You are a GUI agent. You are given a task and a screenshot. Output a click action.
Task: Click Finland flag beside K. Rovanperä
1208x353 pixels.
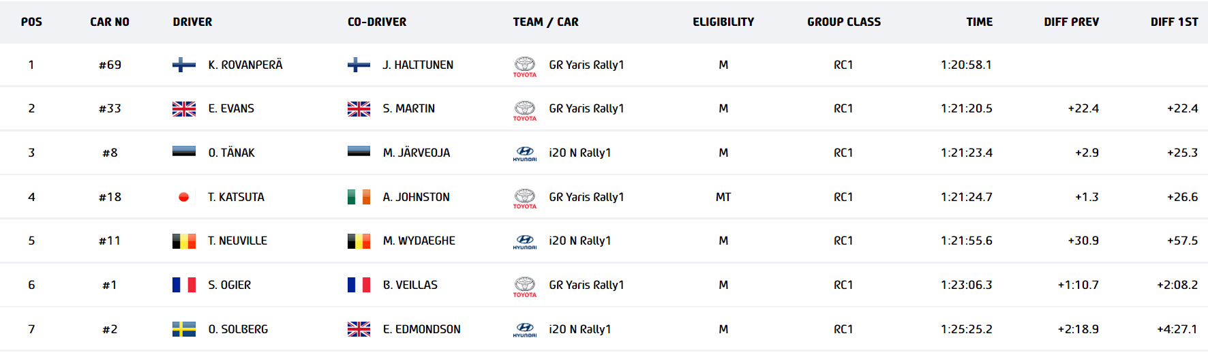184,65
